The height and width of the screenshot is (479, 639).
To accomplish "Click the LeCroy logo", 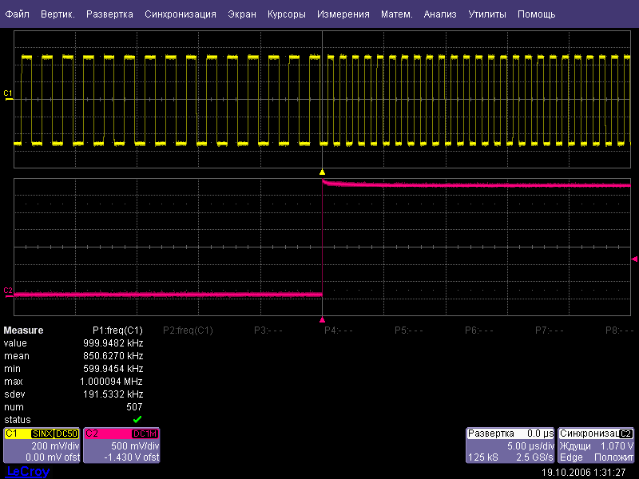I will [x=28, y=472].
